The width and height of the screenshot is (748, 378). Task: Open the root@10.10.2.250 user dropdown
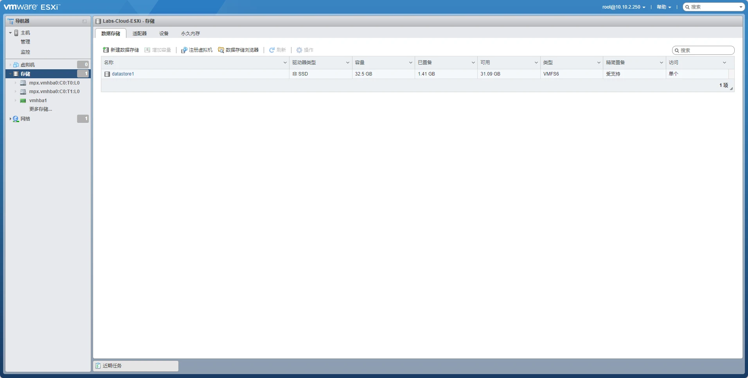click(624, 7)
